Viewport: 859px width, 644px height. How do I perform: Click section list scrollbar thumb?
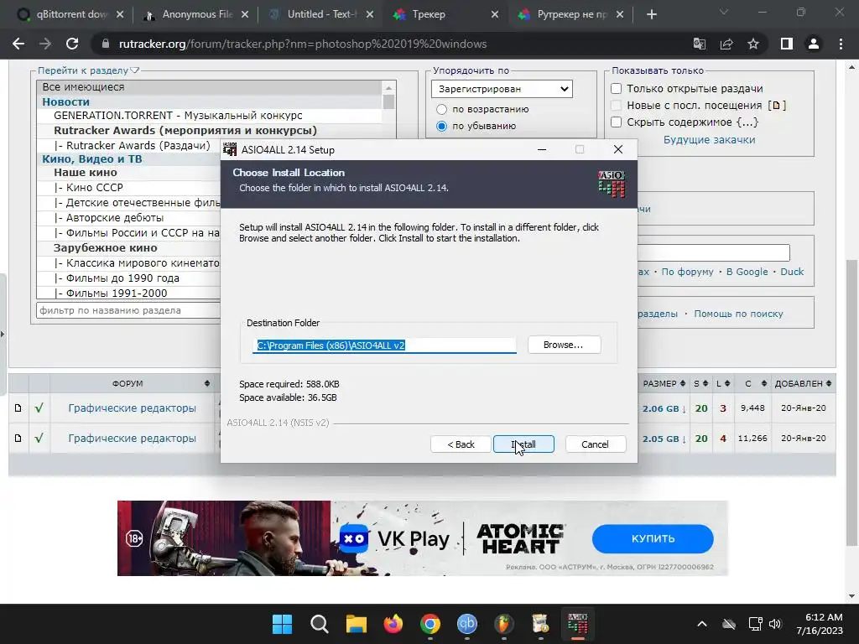click(x=388, y=101)
